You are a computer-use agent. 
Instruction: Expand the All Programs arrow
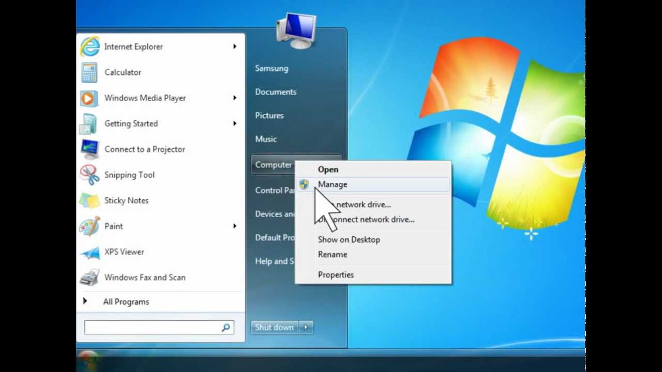point(85,301)
